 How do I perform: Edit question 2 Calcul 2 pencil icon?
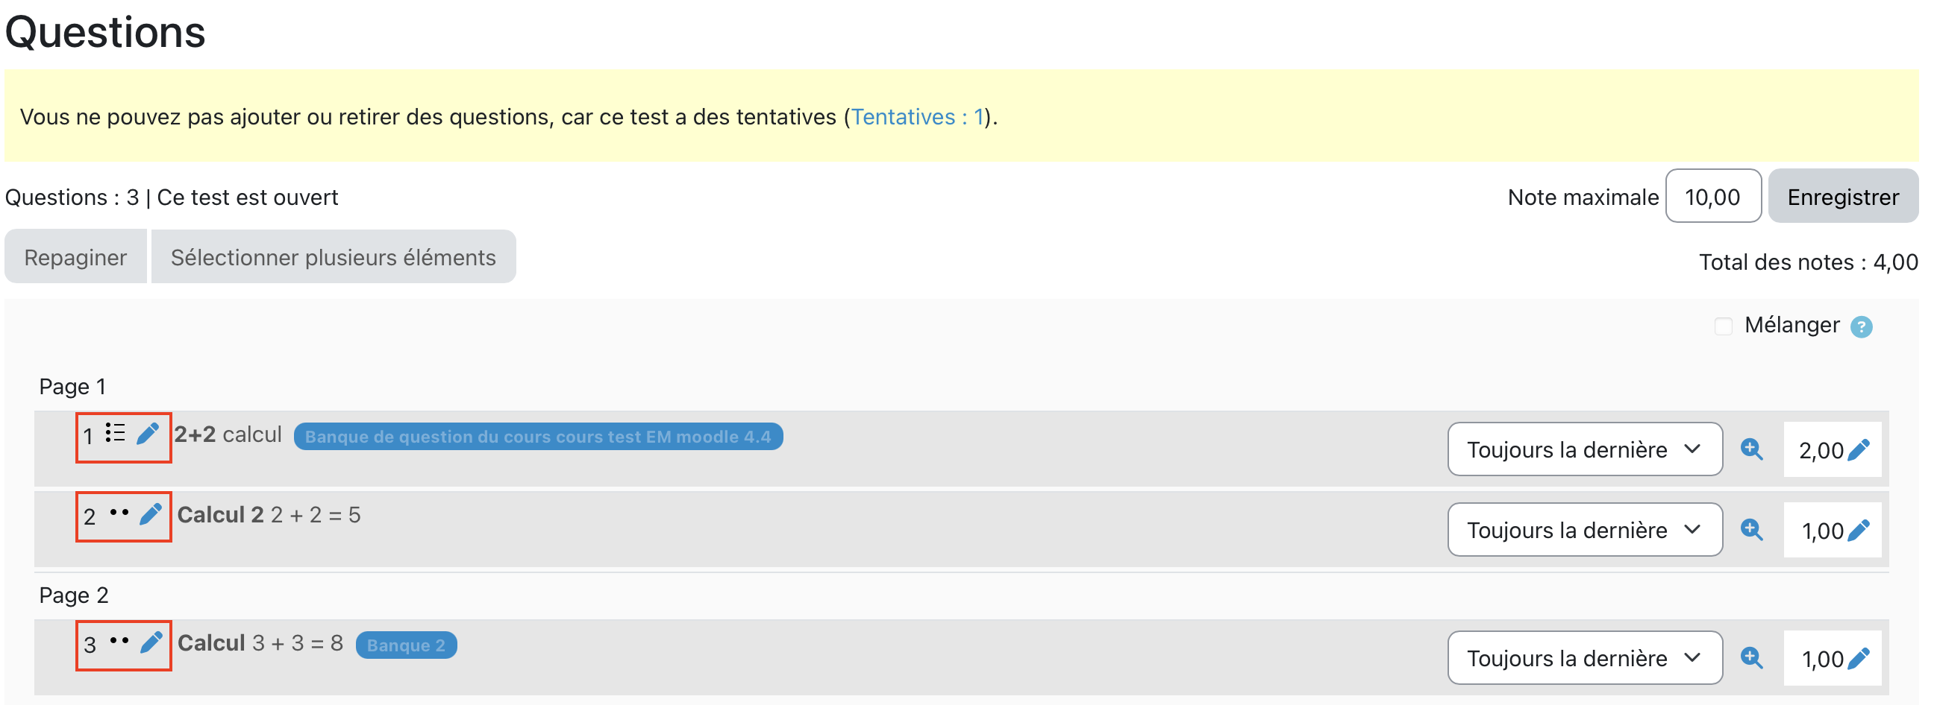point(151,513)
